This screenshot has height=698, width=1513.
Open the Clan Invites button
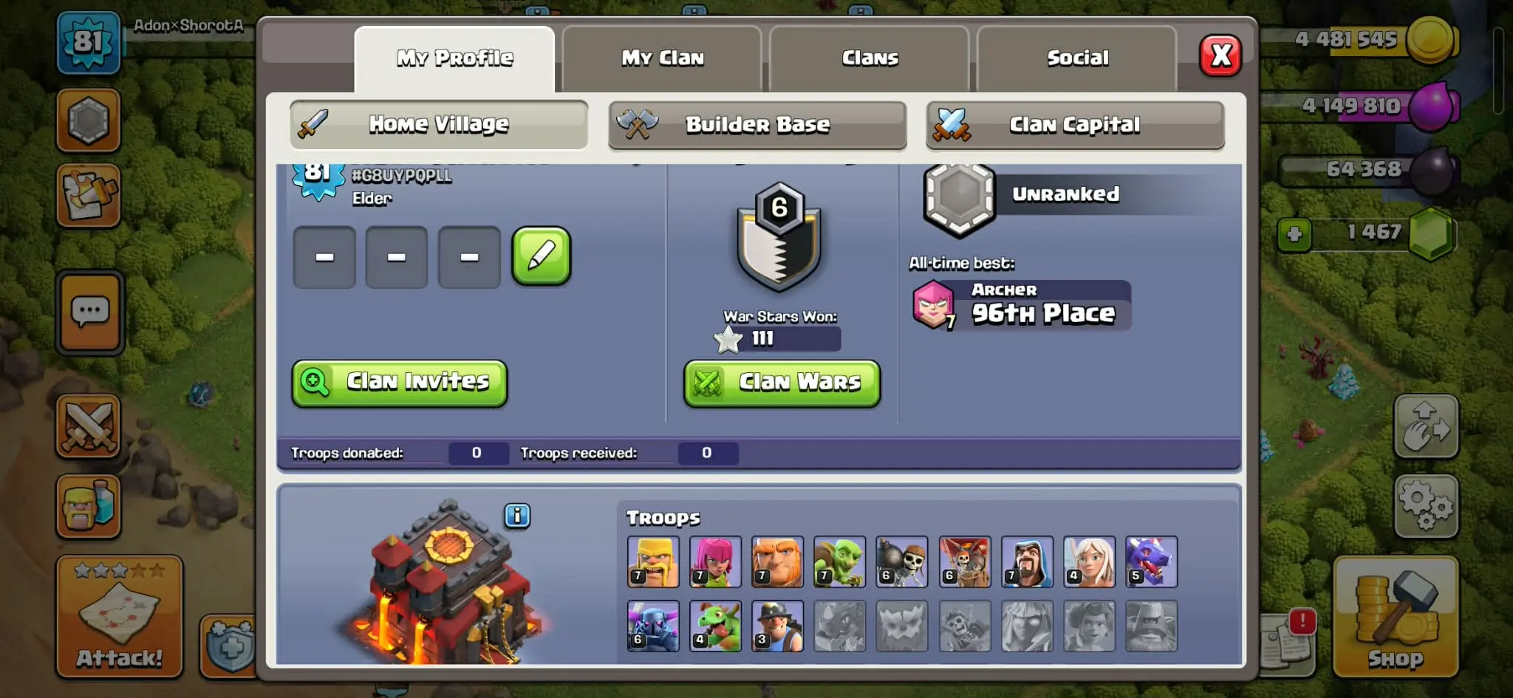click(400, 383)
